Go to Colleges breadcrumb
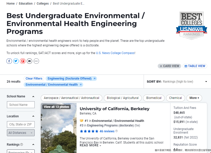This screenshot has width=211, height=153. (43, 4)
